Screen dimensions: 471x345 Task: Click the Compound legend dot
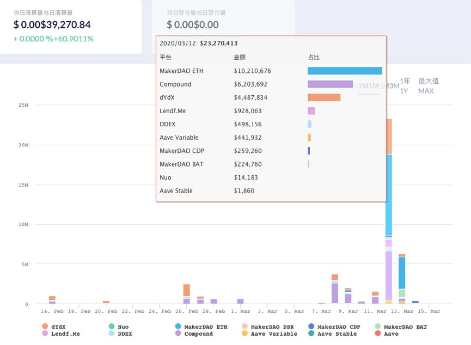(178, 333)
